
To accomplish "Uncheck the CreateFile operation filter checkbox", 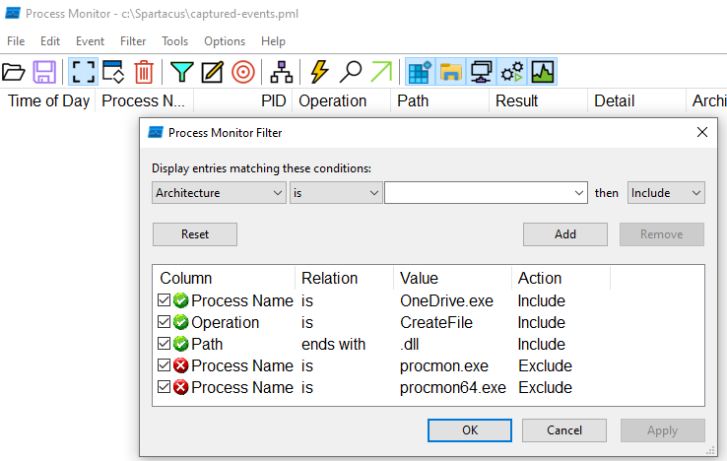I will [164, 322].
